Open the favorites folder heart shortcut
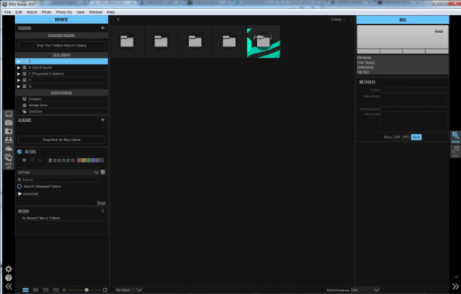This screenshot has height=294, width=461. tap(8, 131)
